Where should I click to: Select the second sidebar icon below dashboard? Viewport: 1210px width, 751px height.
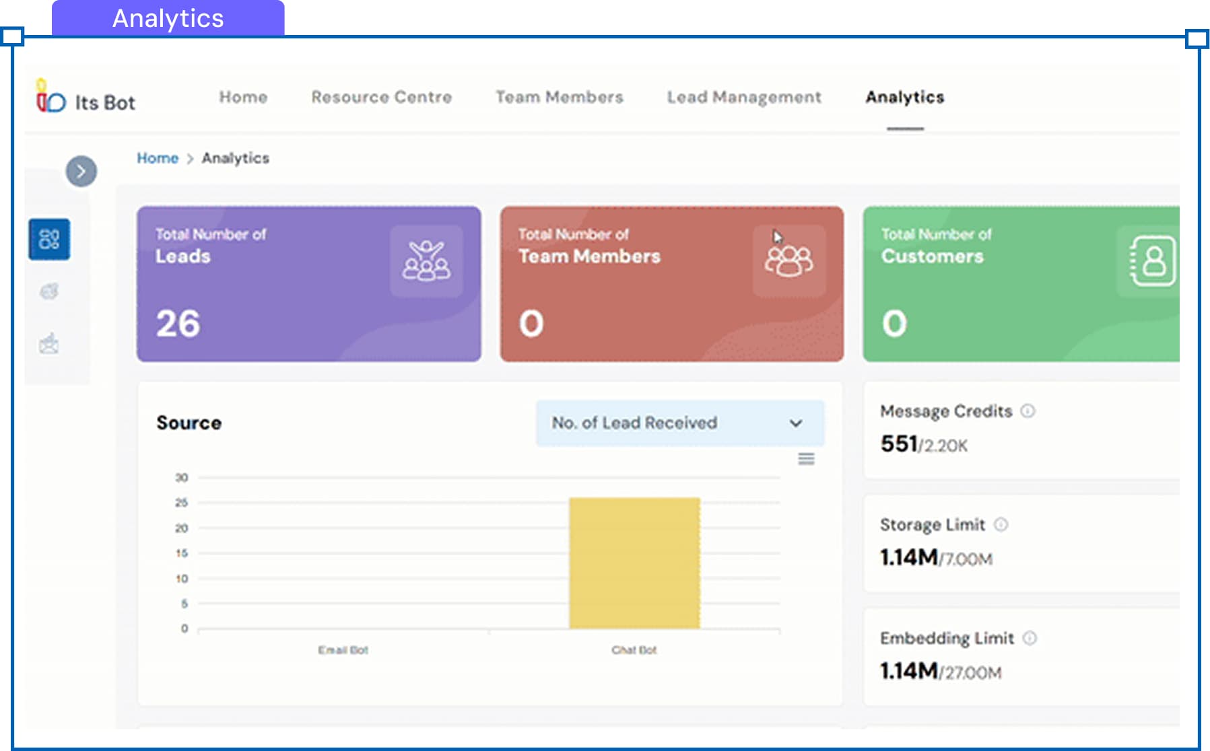pos(49,291)
